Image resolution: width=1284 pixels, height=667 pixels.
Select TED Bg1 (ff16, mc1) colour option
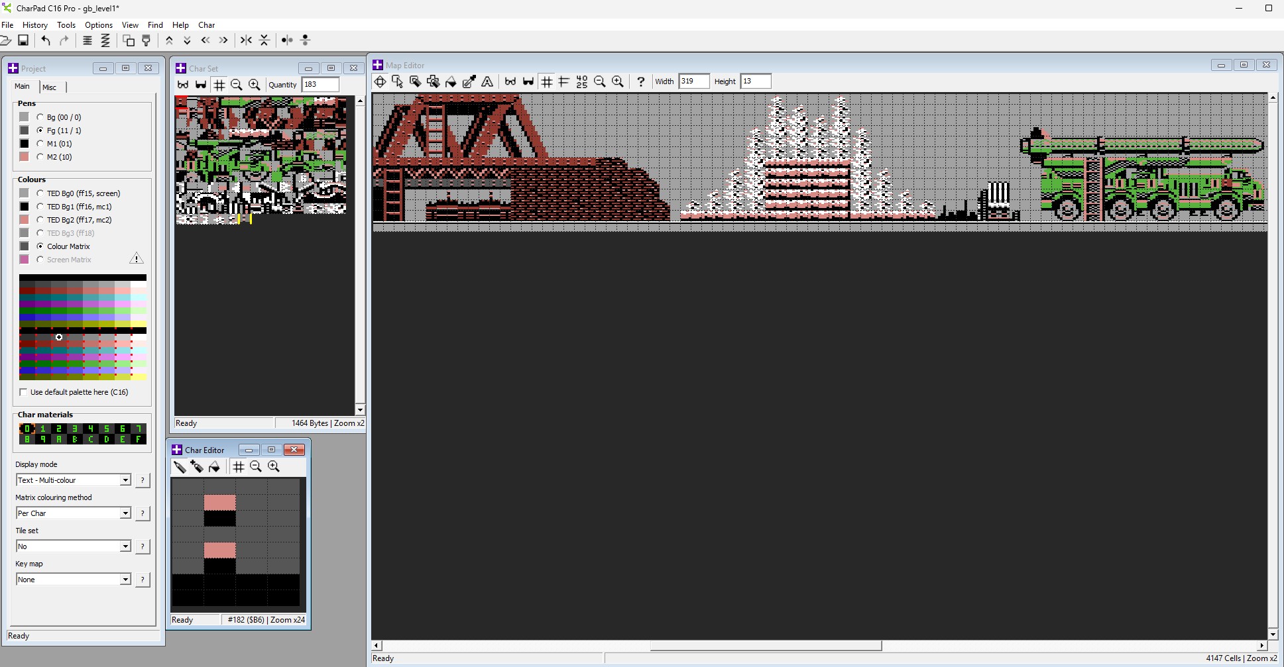(40, 207)
